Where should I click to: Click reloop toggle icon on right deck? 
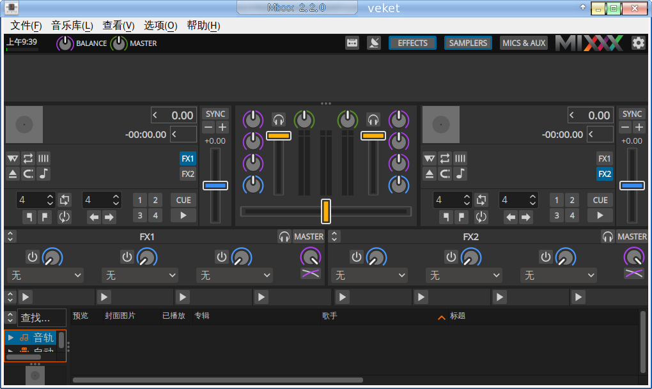point(481,217)
